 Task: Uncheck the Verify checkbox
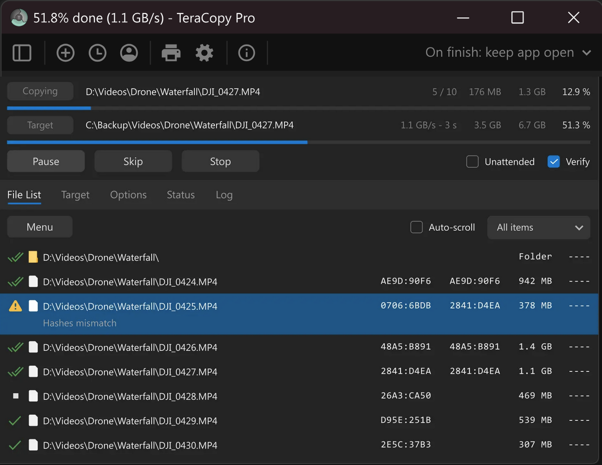554,161
